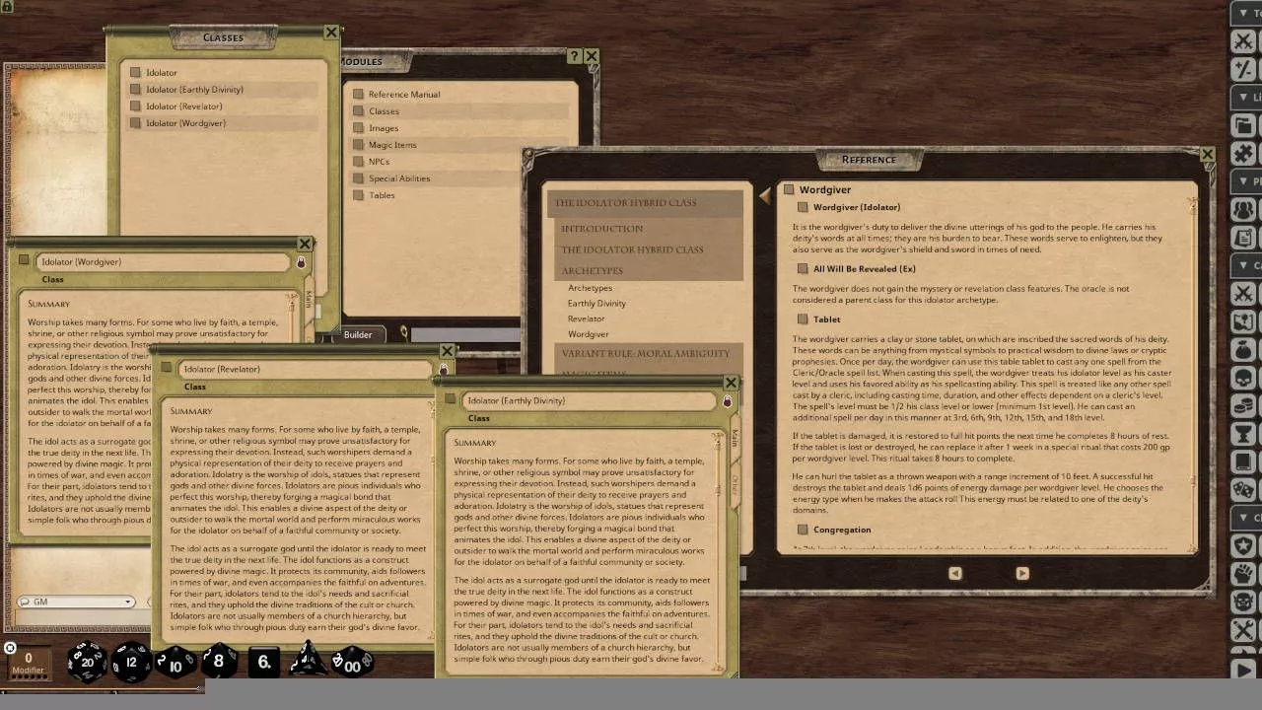The width and height of the screenshot is (1262, 710).
Task: Click link icon beside Idolator (Revelator) window title
Action: pos(166,368)
